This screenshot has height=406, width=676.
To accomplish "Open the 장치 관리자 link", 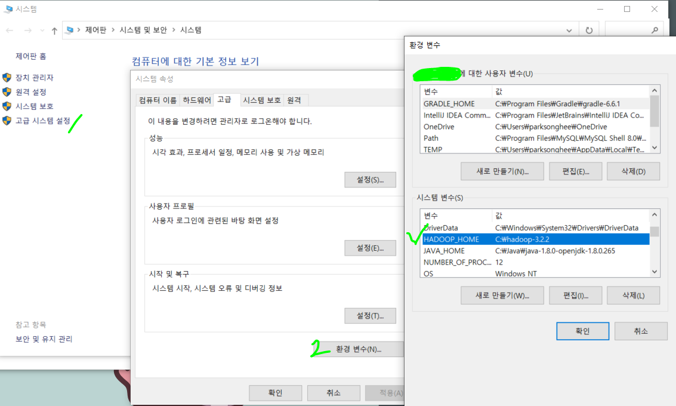I will coord(35,78).
